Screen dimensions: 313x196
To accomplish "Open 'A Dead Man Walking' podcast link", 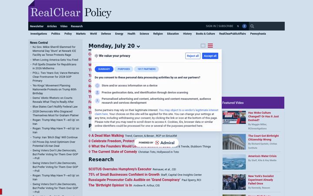I will 108,135.
